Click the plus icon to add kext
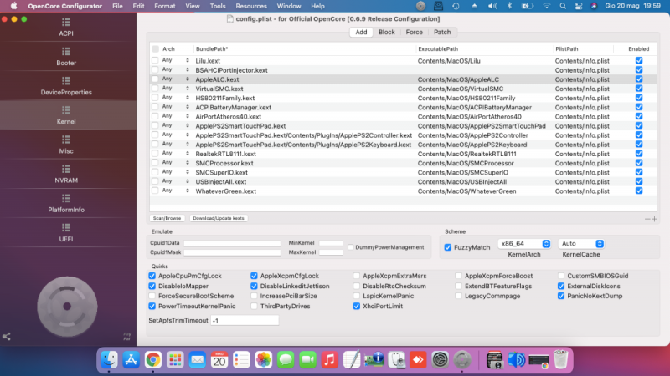The image size is (670, 376). pyautogui.click(x=654, y=218)
